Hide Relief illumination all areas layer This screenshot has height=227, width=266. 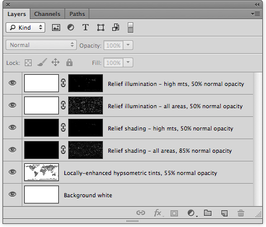point(12,105)
